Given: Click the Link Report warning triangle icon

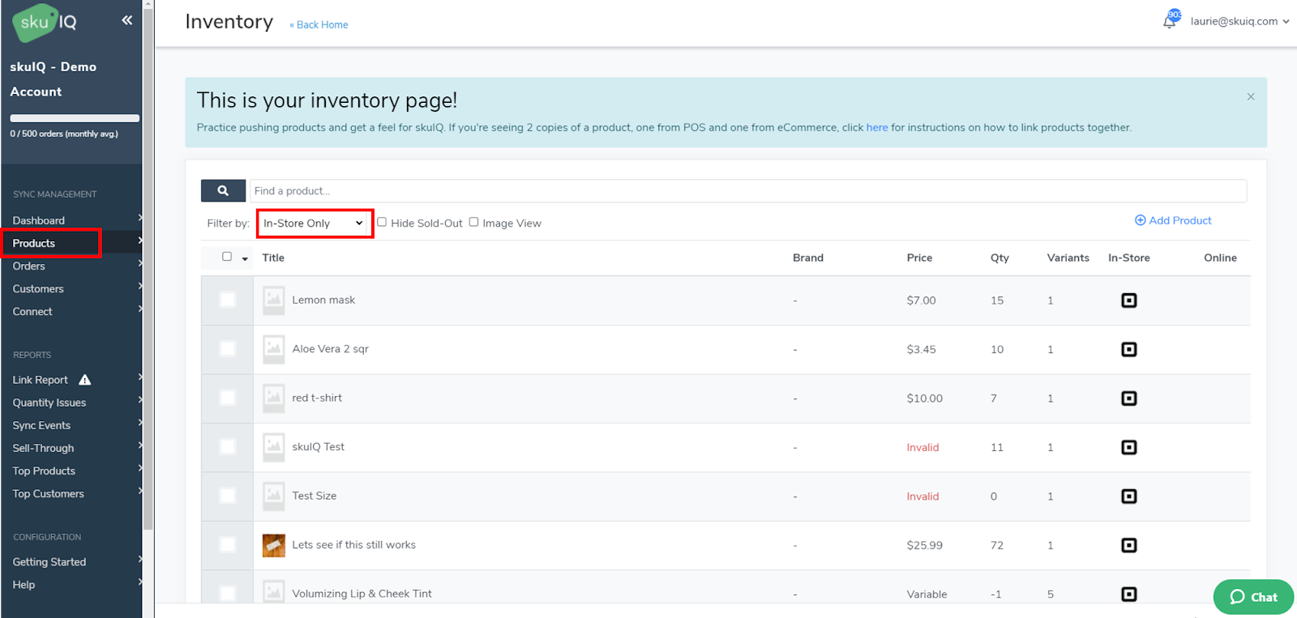Looking at the screenshot, I should tap(85, 380).
